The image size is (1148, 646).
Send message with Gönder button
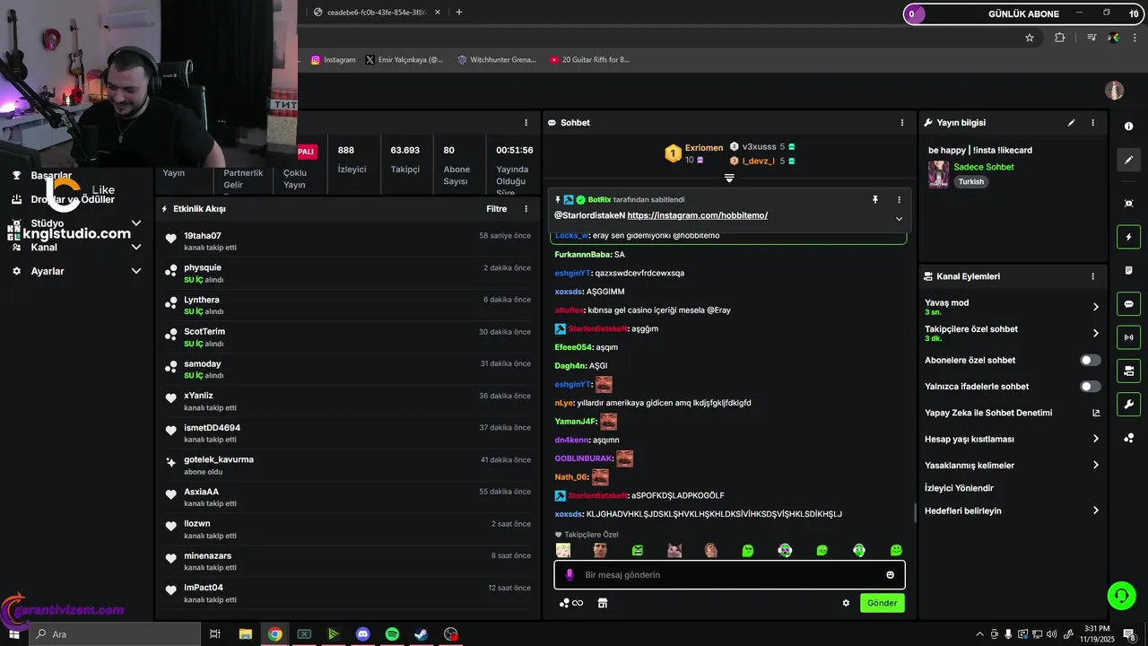[882, 603]
